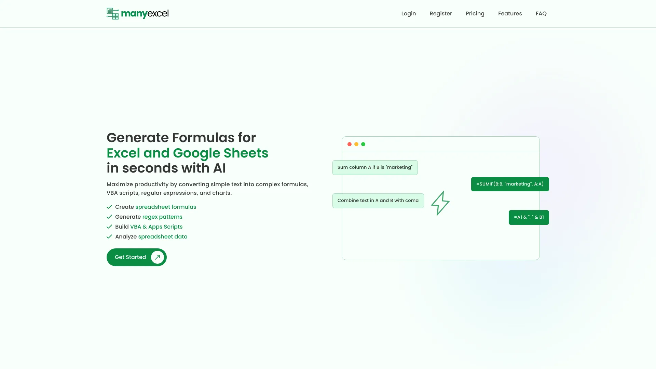Screen dimensions: 656x369
Task: Select the Login navigation item
Action: pos(408,13)
